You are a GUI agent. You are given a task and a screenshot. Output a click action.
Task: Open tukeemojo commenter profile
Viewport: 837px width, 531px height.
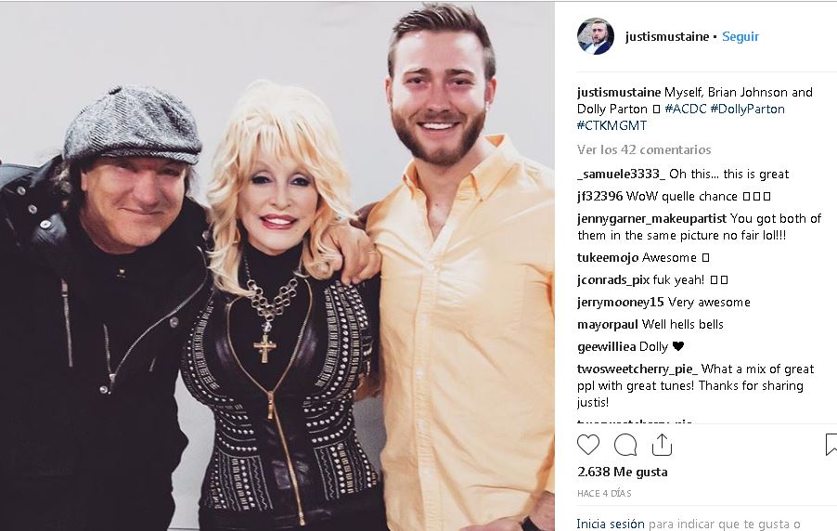[608, 257]
